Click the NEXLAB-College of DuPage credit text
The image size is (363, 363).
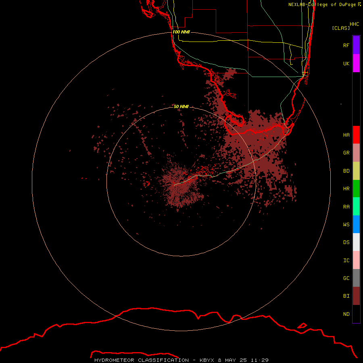324,4
